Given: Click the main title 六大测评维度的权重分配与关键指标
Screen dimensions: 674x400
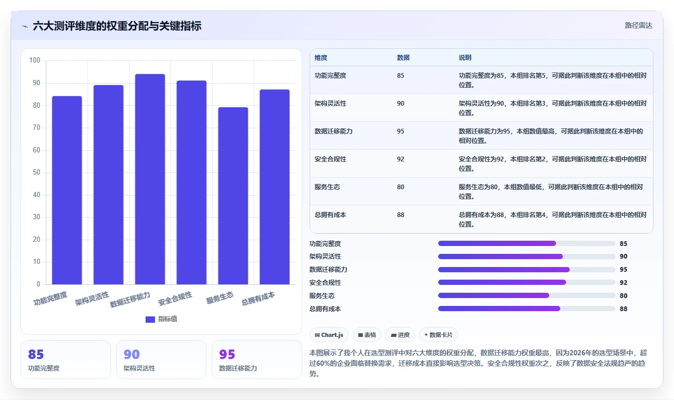Looking at the screenshot, I should [117, 26].
